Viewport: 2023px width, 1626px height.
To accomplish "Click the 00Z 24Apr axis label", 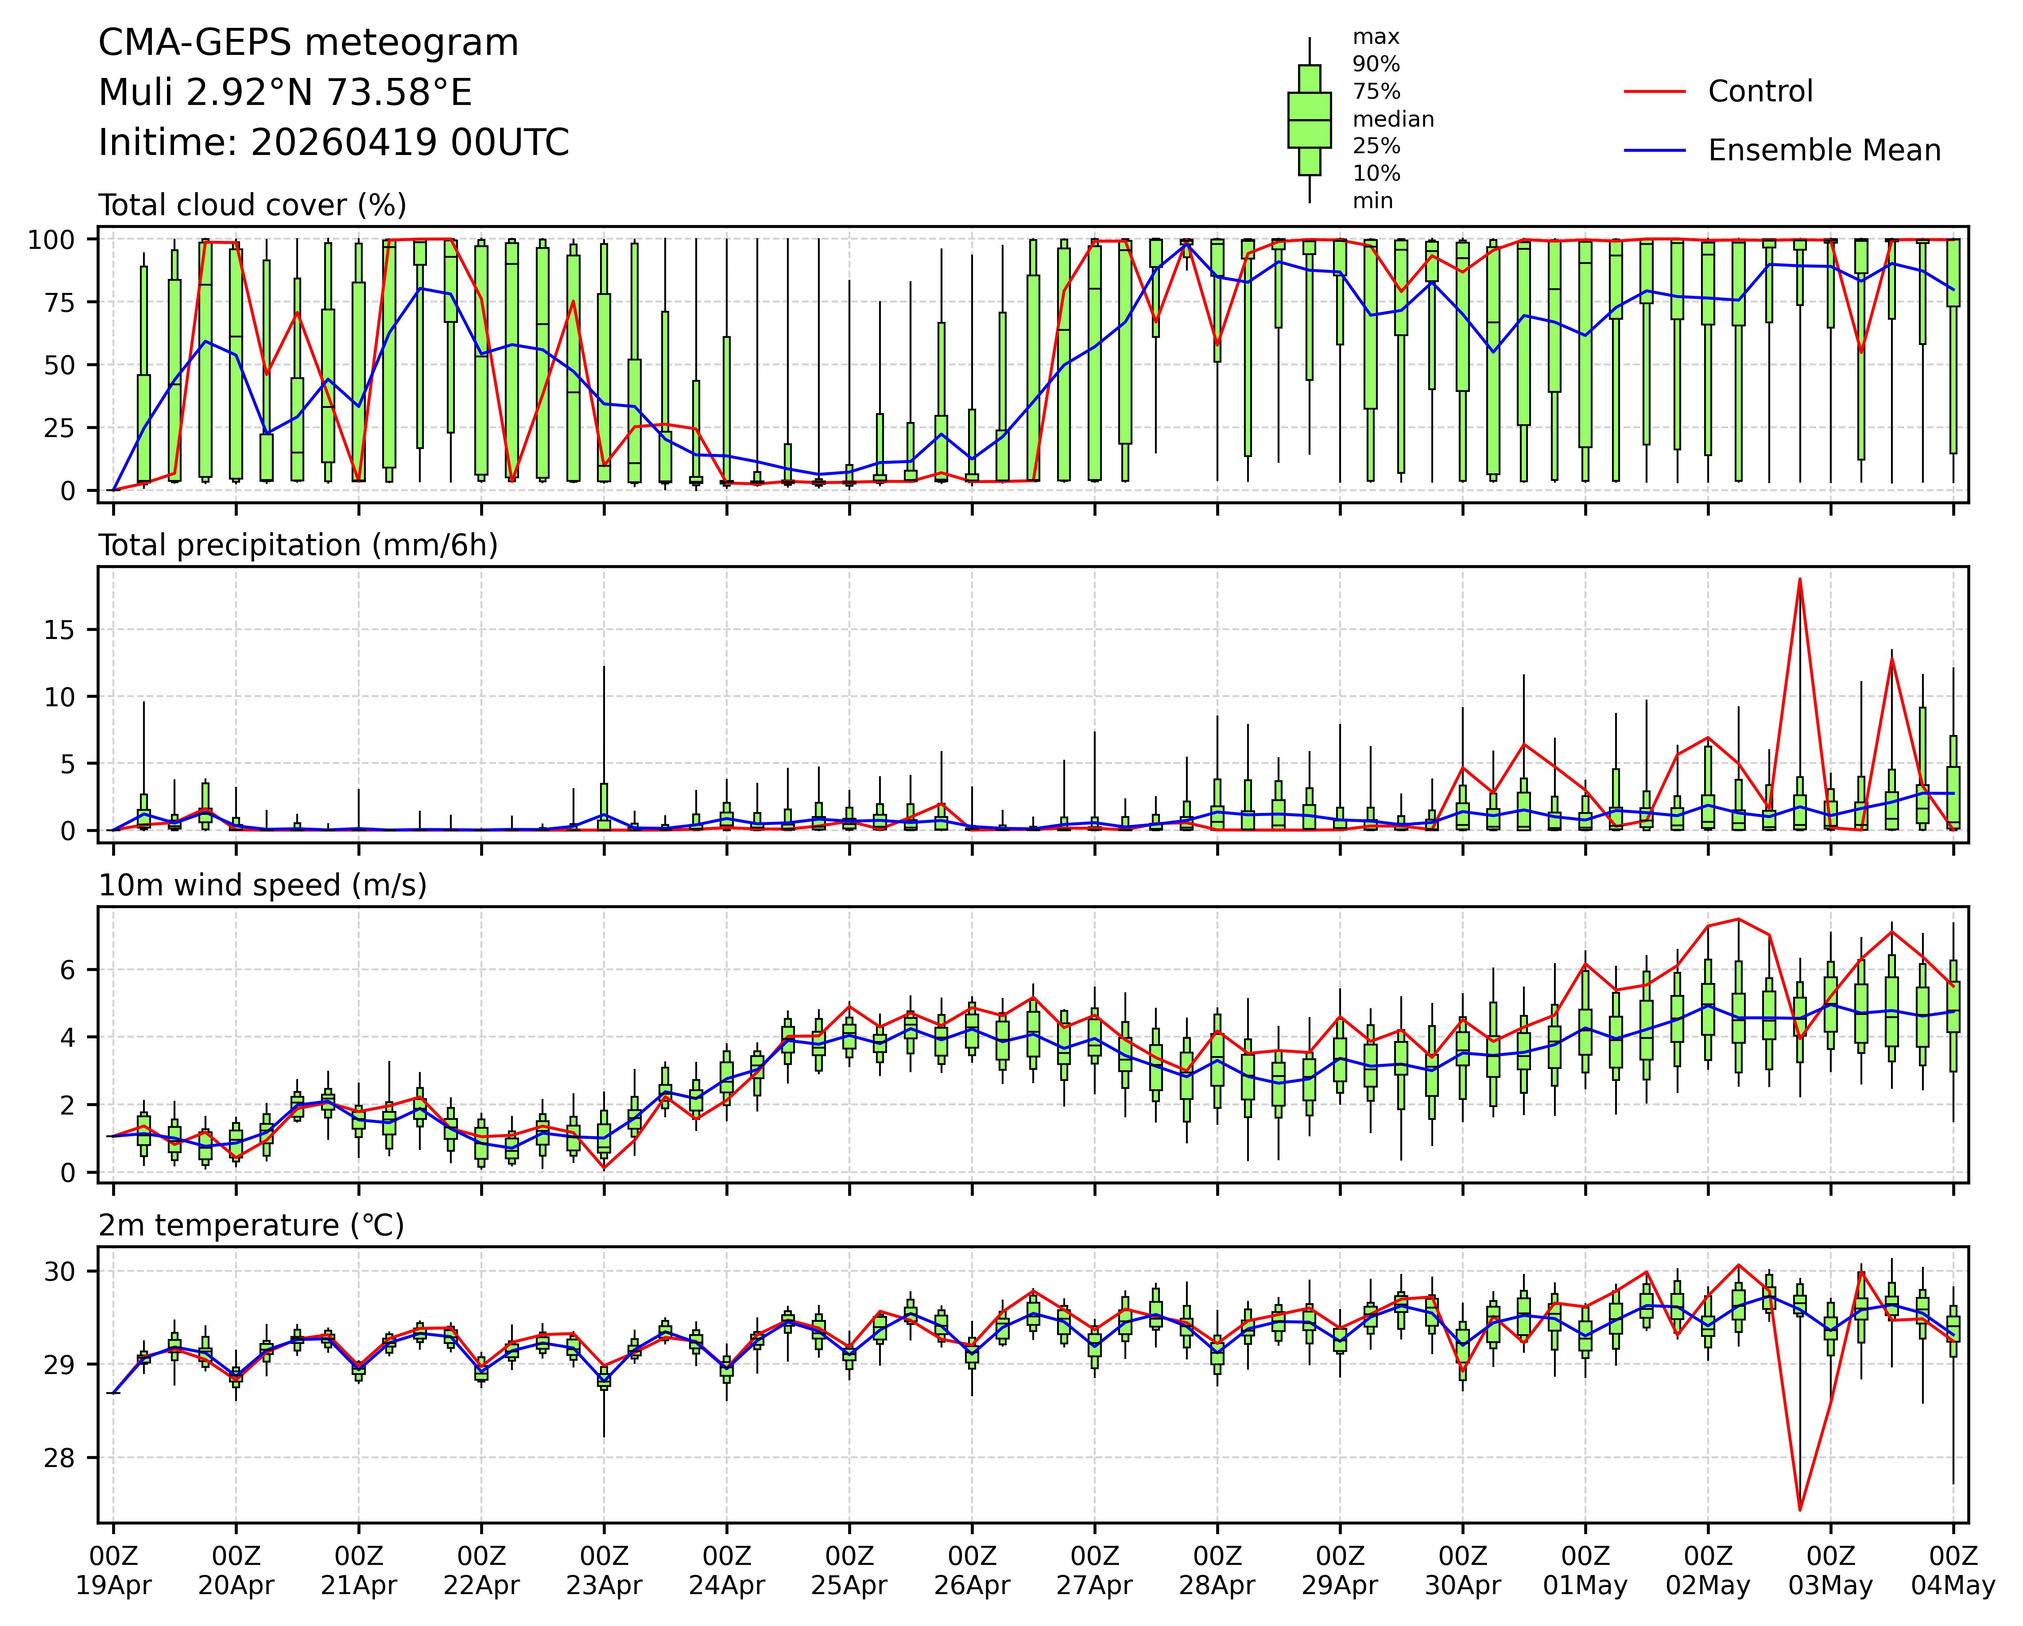I will (726, 1571).
